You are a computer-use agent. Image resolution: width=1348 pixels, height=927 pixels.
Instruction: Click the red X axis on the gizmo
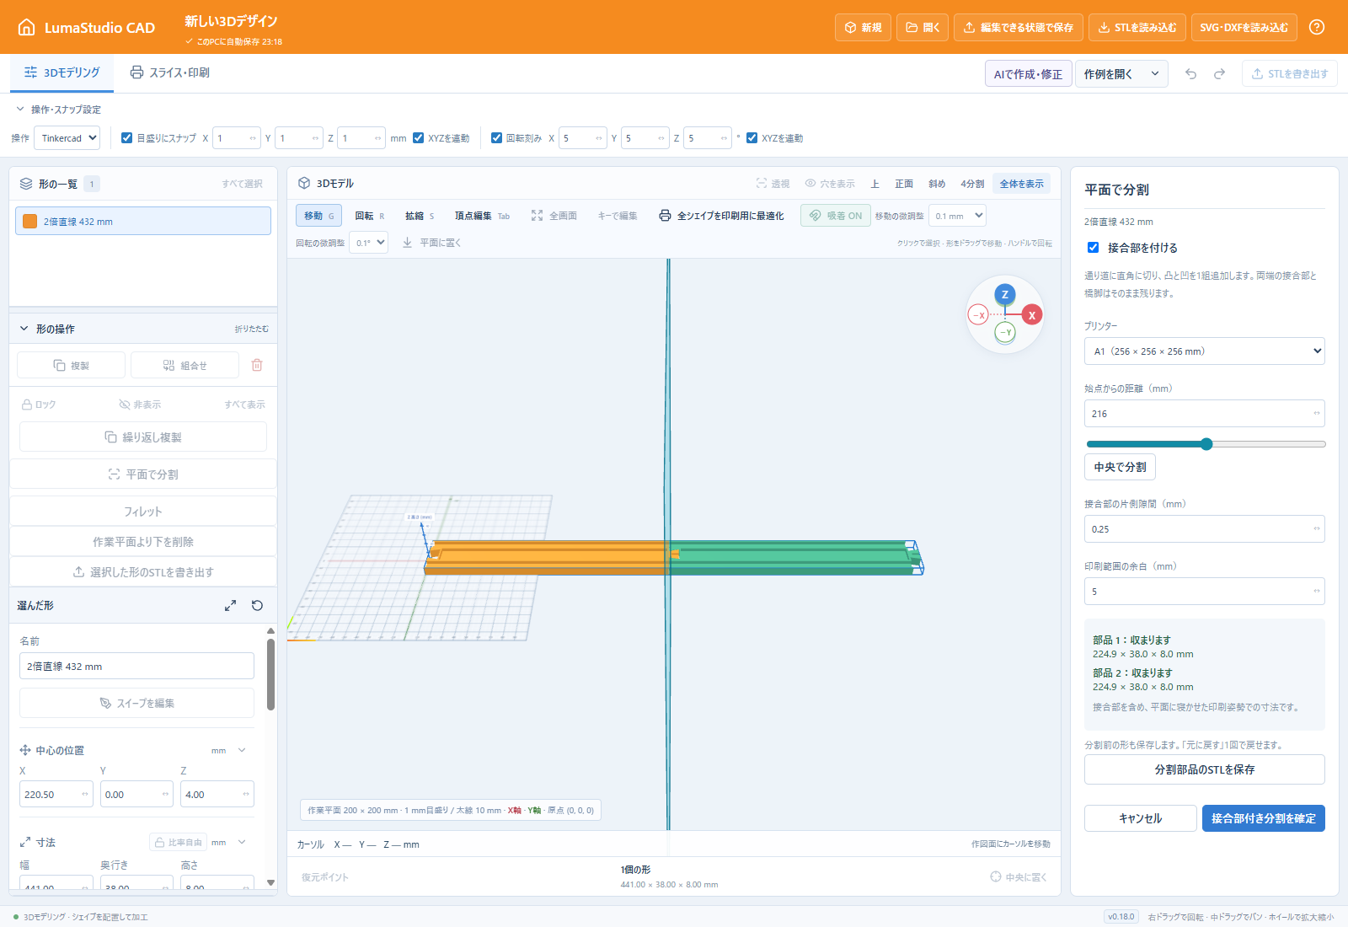pyautogui.click(x=1032, y=315)
